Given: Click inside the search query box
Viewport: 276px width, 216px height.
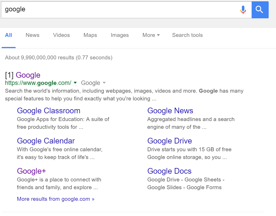Looking at the screenshot, I should click(103, 10).
